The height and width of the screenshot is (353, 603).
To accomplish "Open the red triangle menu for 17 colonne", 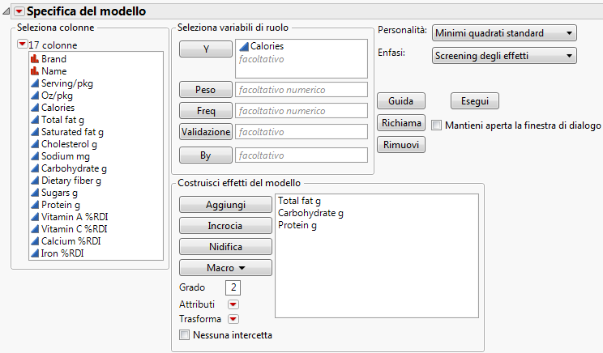I will (22, 45).
